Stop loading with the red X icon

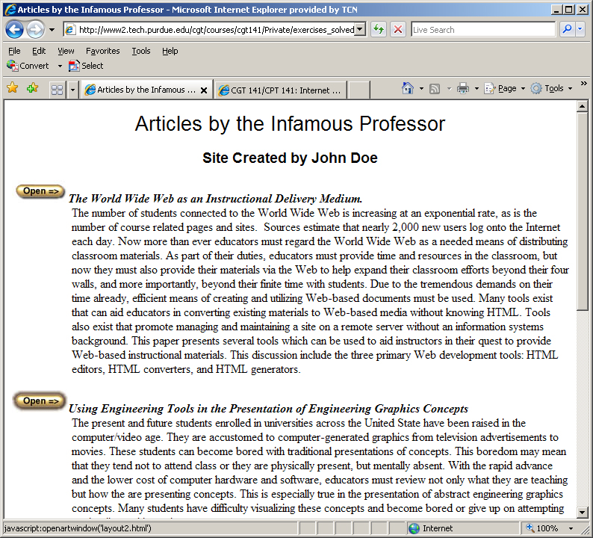pyautogui.click(x=398, y=29)
